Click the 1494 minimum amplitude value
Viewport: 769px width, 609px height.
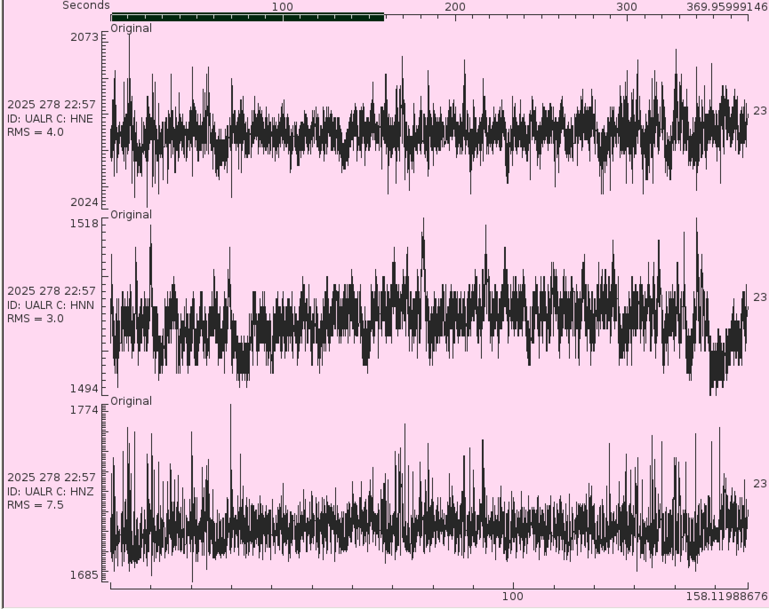click(84, 388)
